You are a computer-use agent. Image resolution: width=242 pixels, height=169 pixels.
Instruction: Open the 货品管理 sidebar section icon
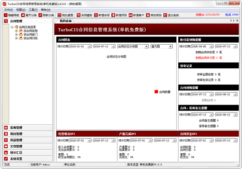(6, 140)
